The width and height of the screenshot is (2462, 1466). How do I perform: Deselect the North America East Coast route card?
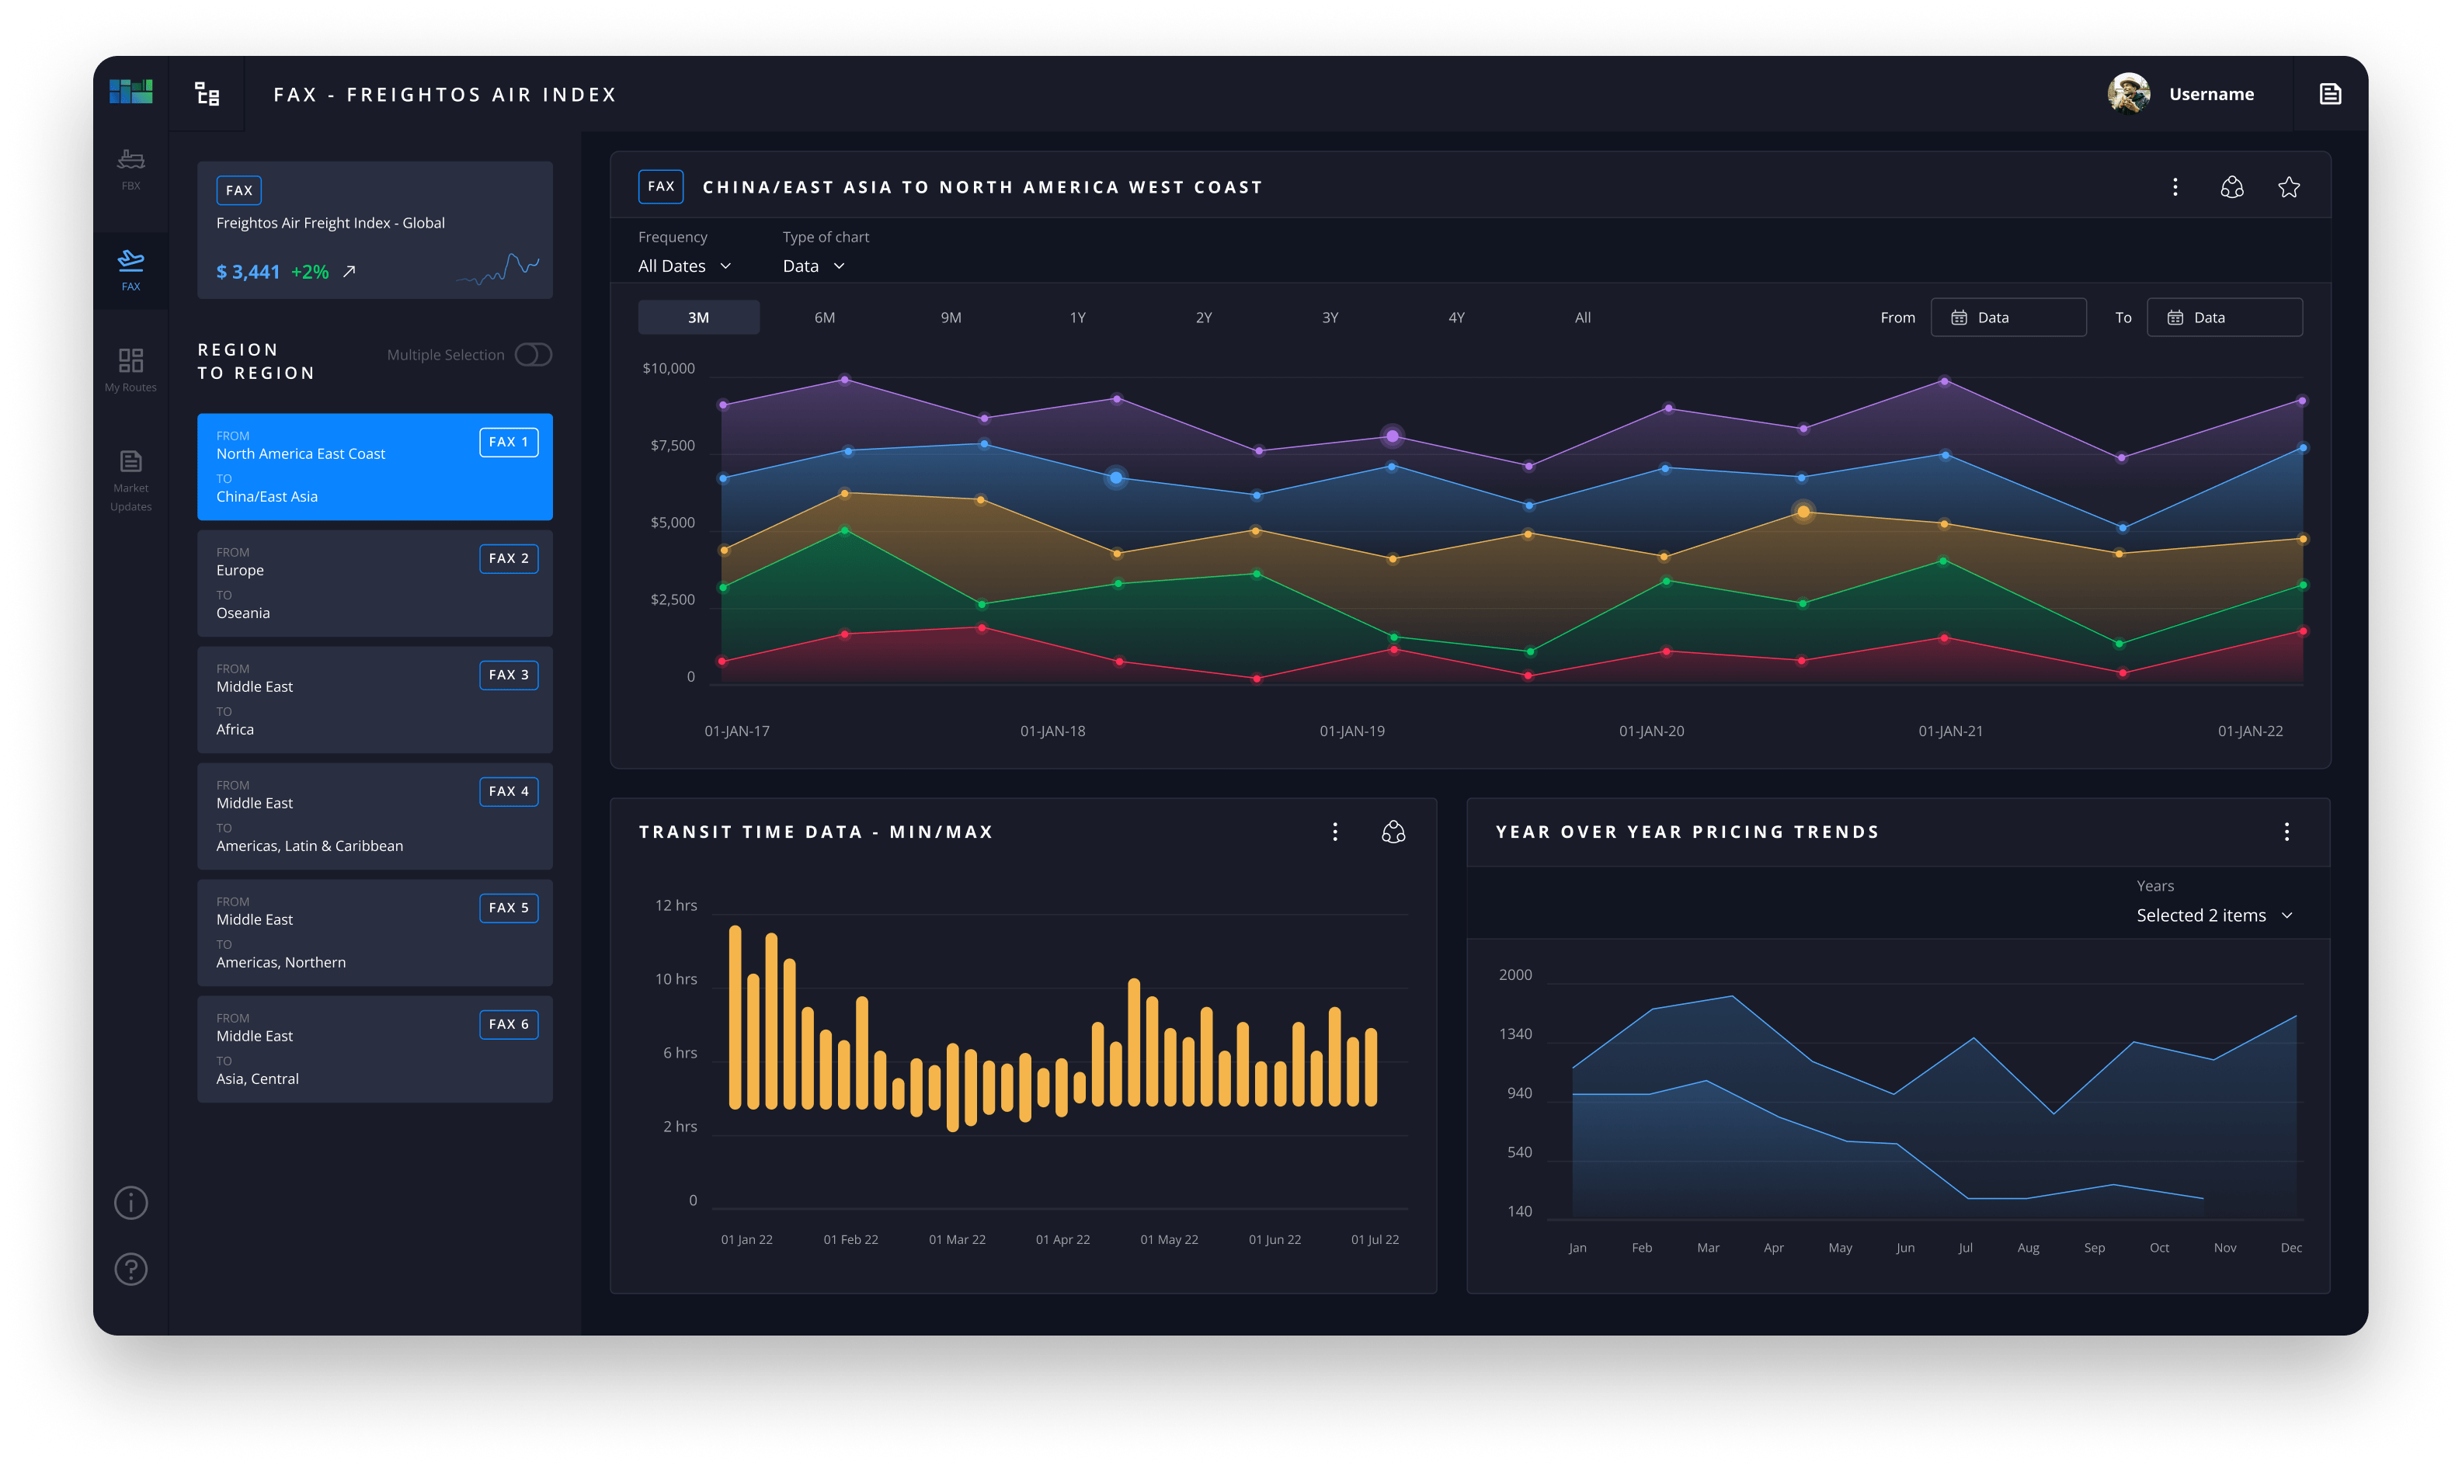374,466
